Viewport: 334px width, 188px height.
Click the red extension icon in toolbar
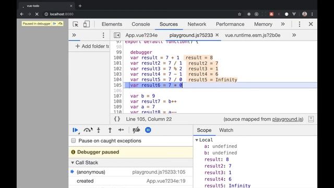271,14
